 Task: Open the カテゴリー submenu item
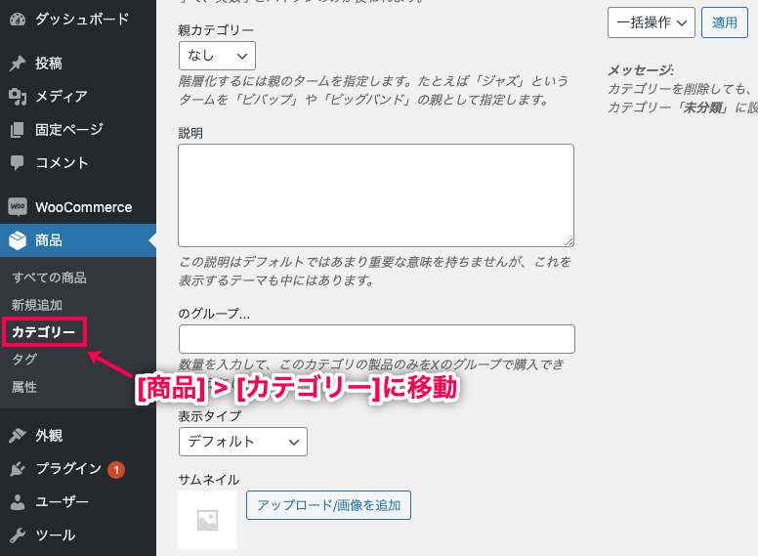(44, 332)
